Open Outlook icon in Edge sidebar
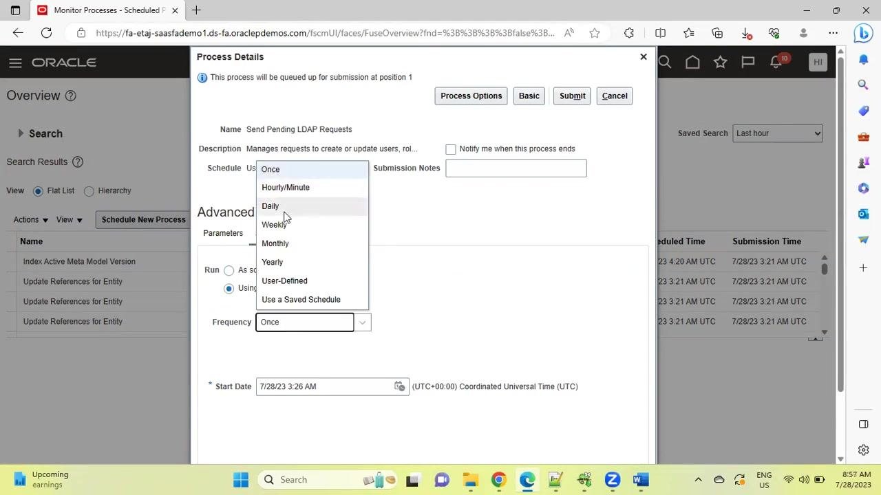This screenshot has width=881, height=495. pyautogui.click(x=863, y=214)
